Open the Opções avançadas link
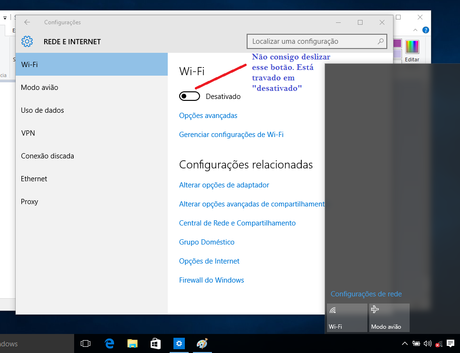 (208, 116)
